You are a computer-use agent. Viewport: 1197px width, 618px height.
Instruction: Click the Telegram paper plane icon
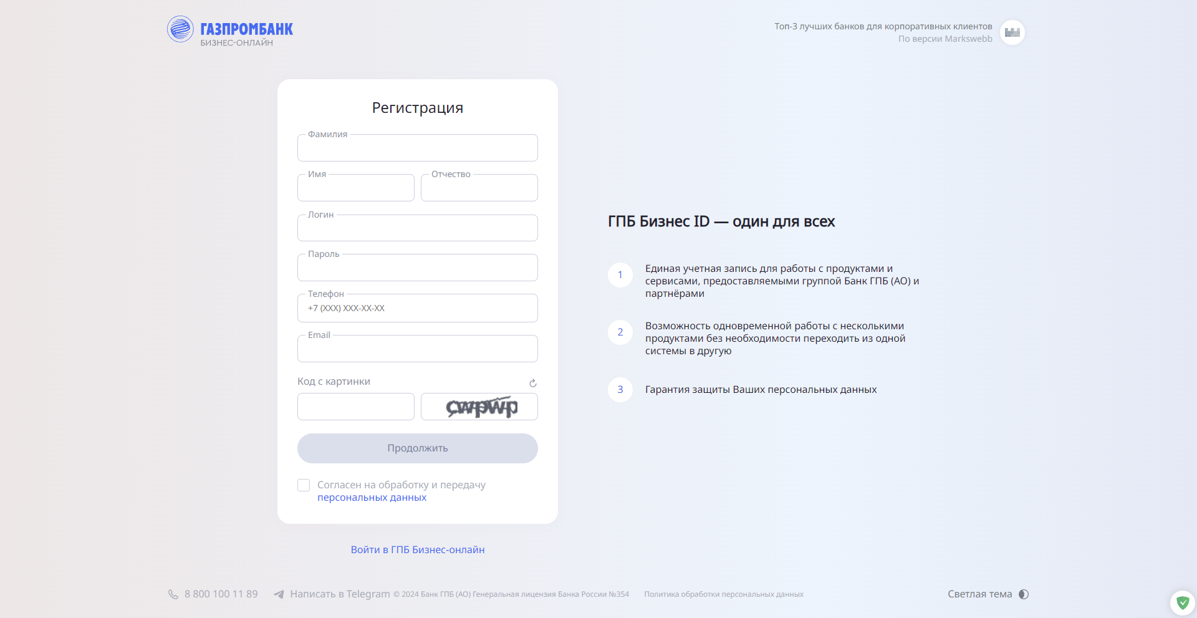tap(279, 594)
